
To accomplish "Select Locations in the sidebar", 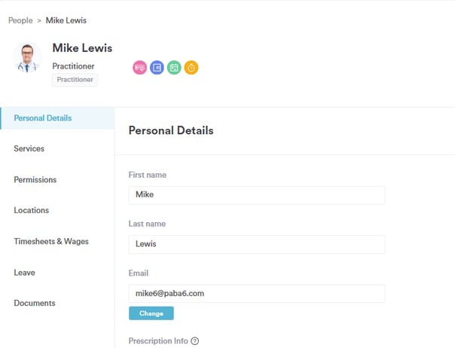I will 32,211.
